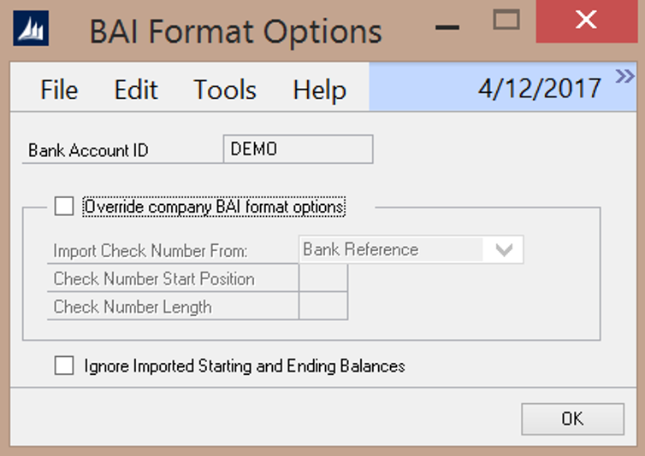Open the File menu
The image size is (645, 456).
[59, 90]
